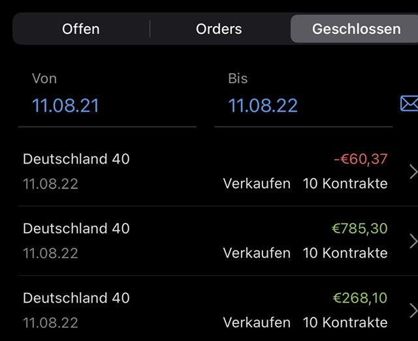The width and height of the screenshot is (418, 341).
Task: Click the green €785,30 profit amount
Action: [360, 229]
